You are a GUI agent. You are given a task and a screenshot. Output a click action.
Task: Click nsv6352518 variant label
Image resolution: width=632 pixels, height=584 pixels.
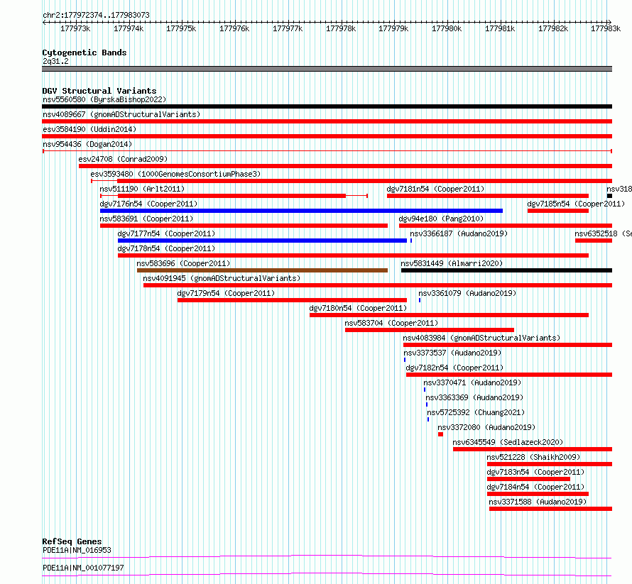click(x=603, y=233)
